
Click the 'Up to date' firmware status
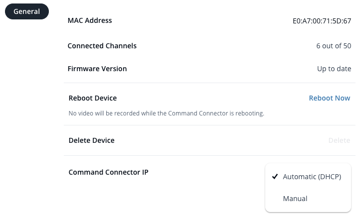(x=334, y=69)
